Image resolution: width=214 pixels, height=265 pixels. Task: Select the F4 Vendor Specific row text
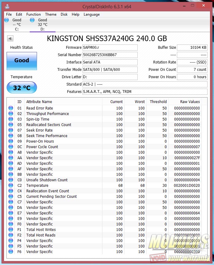tap(39, 241)
